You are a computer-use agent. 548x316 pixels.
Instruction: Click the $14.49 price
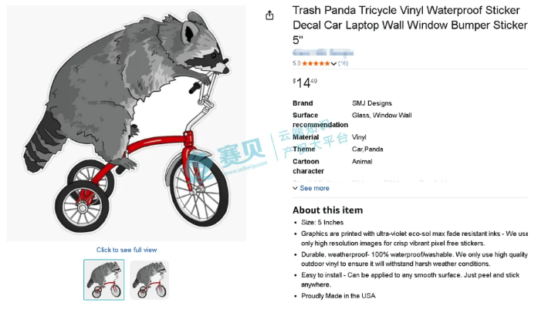pyautogui.click(x=305, y=82)
